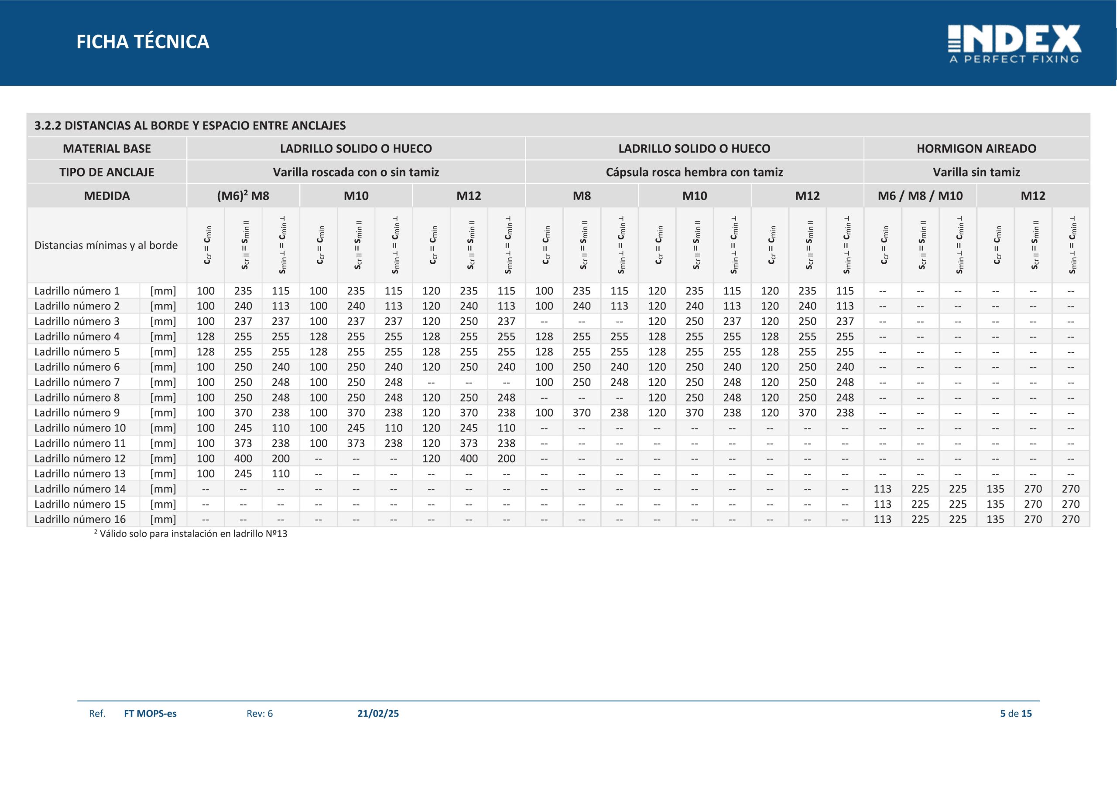The height and width of the screenshot is (789, 1117).
Task: Click the (M6)² M8 size header
Action: click(243, 196)
